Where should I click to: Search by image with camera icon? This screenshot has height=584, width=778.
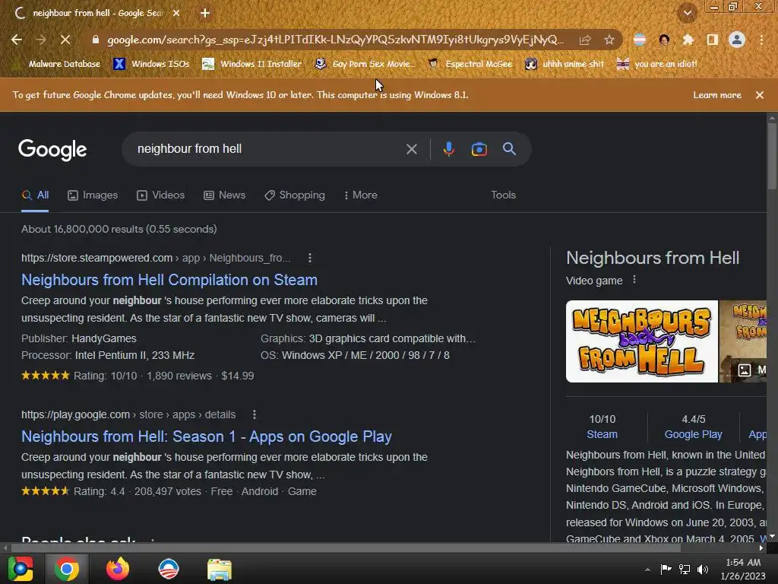point(479,149)
